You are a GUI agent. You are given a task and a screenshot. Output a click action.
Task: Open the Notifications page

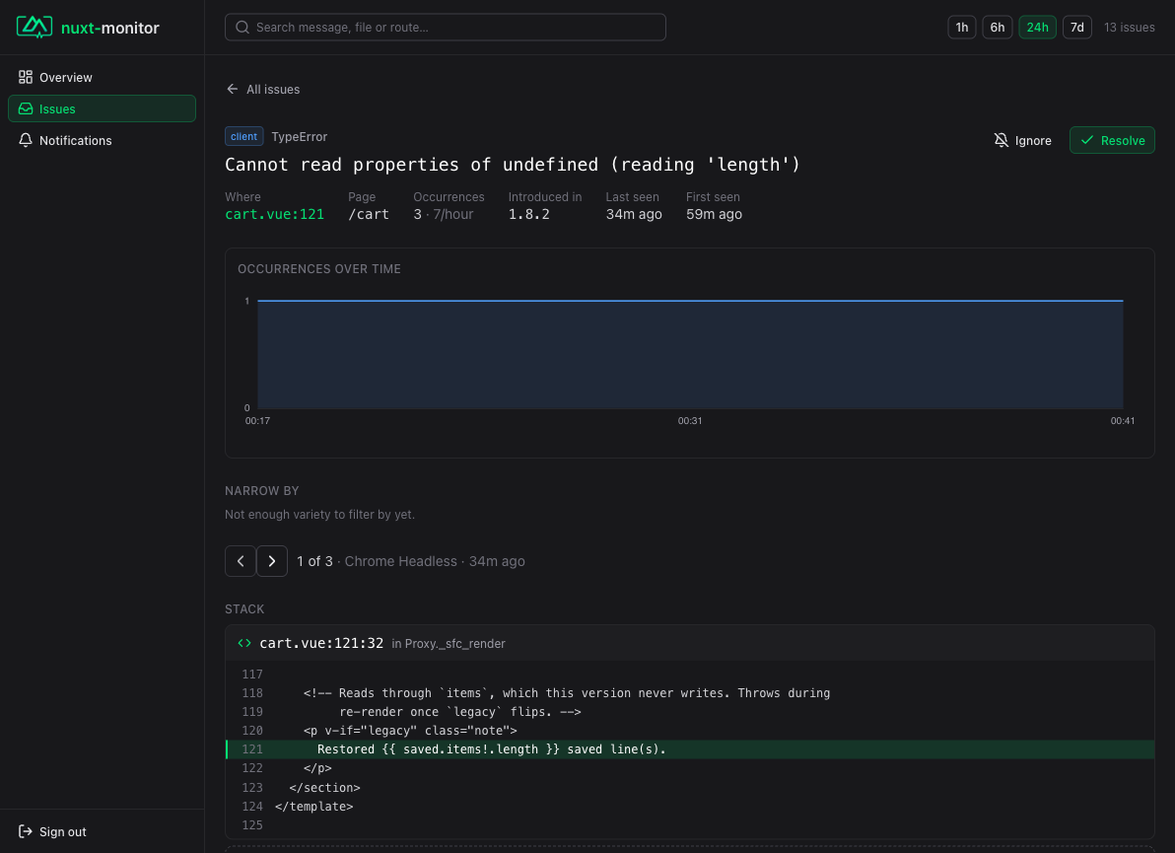point(102,140)
